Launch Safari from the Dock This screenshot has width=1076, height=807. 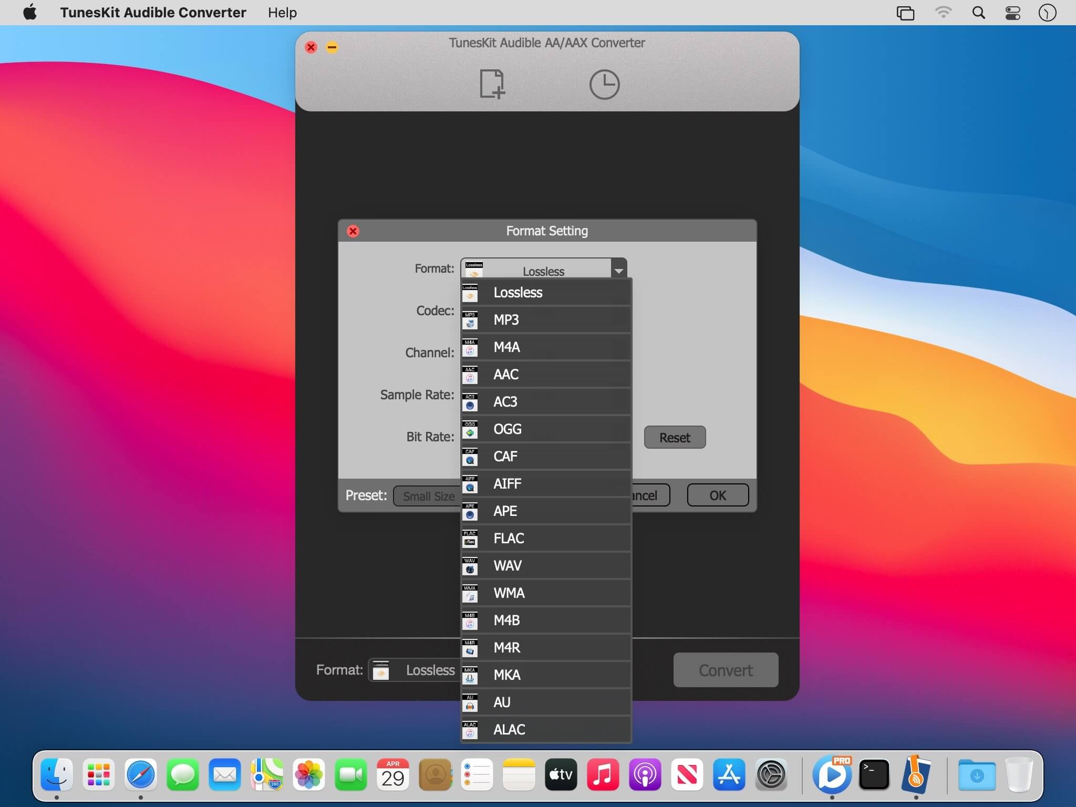coord(141,774)
